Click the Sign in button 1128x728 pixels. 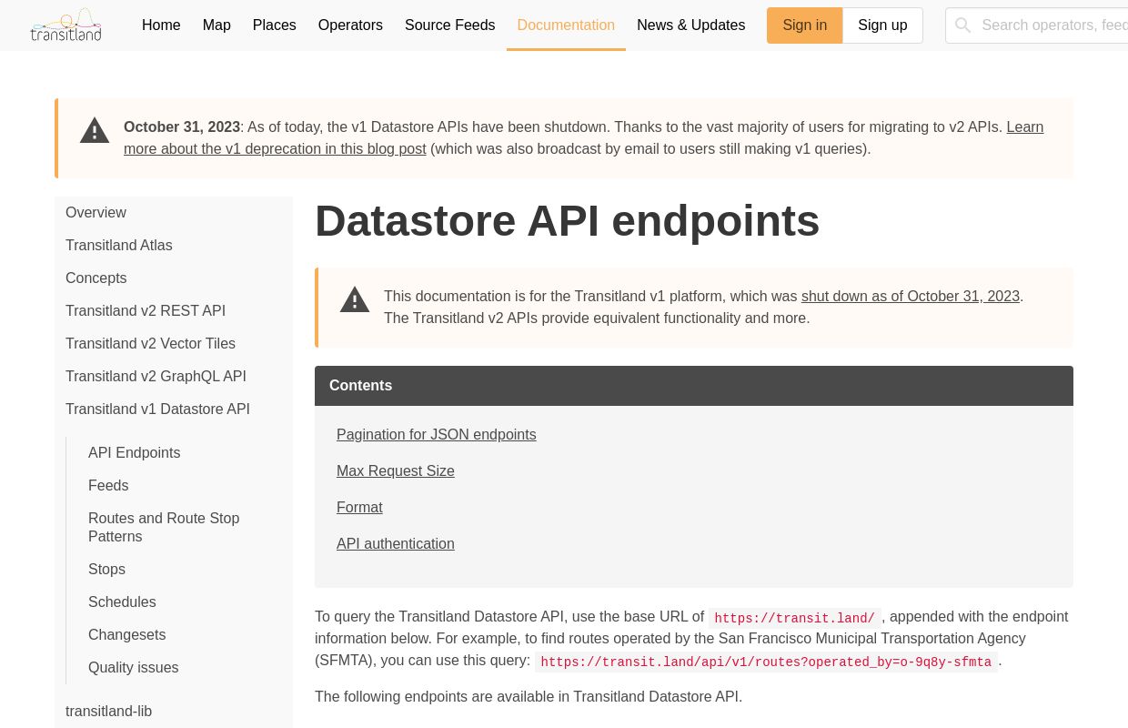tap(805, 25)
